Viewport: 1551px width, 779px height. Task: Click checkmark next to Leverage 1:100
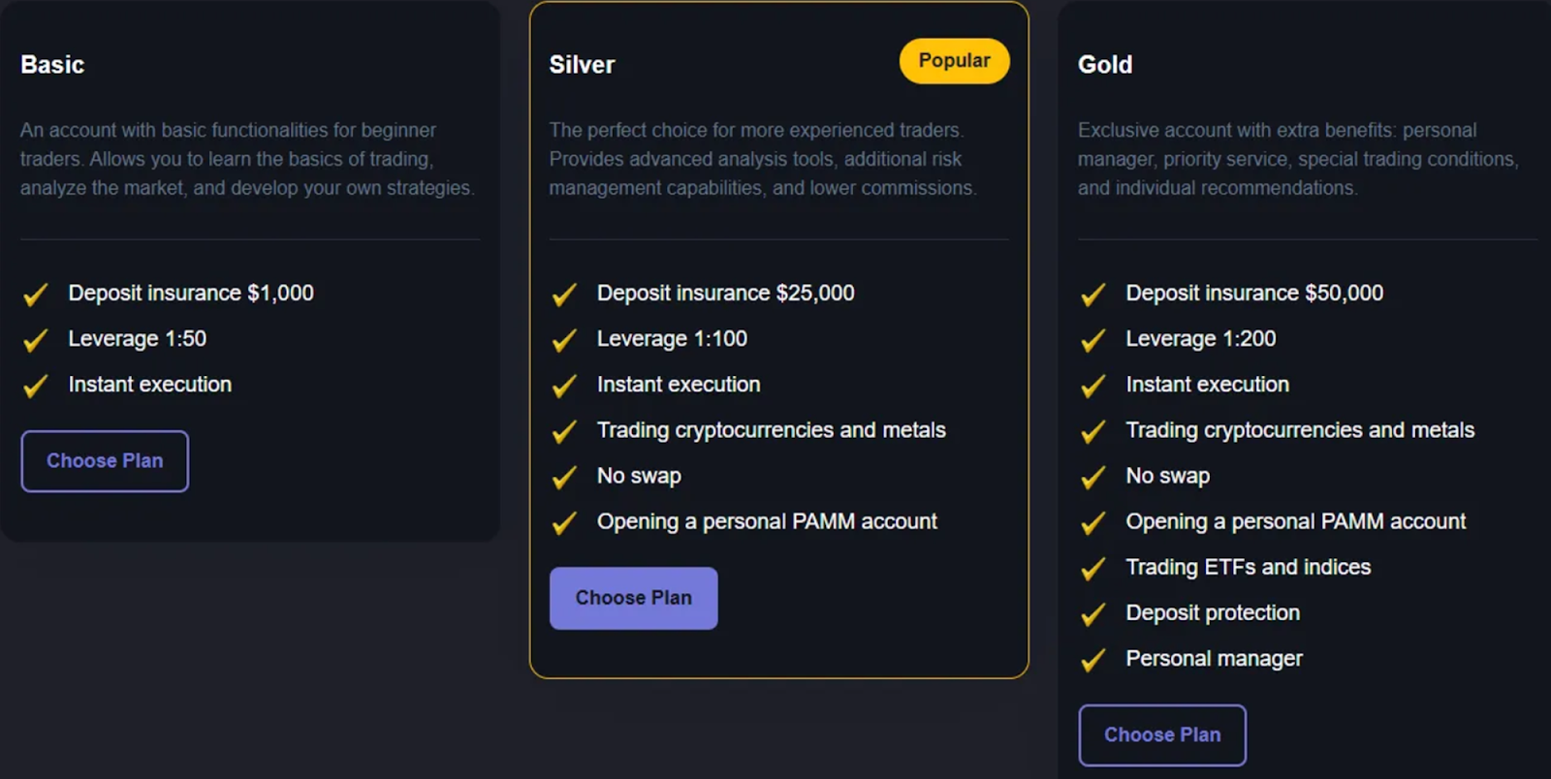coord(564,340)
